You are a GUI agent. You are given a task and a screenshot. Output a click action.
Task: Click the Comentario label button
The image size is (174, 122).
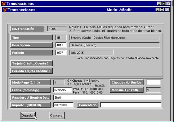pos(88,105)
